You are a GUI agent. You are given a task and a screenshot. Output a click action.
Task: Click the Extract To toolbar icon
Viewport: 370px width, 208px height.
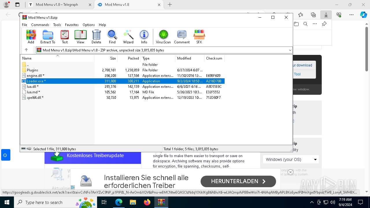tap(48, 37)
